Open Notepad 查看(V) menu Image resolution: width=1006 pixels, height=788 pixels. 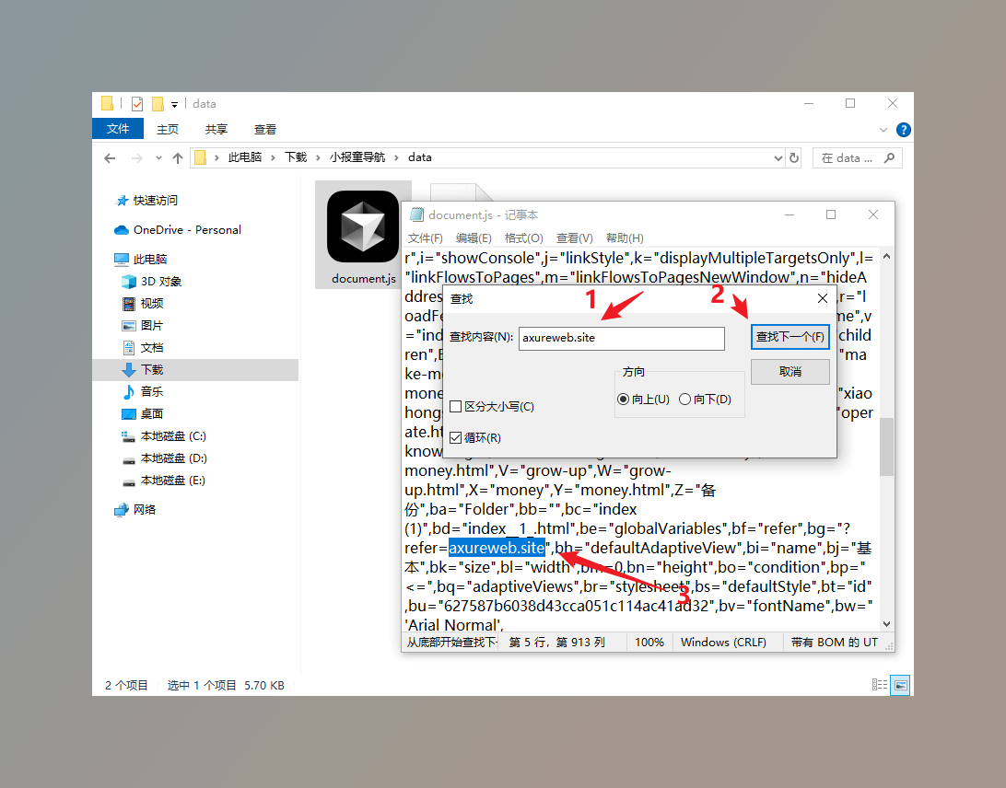click(574, 238)
